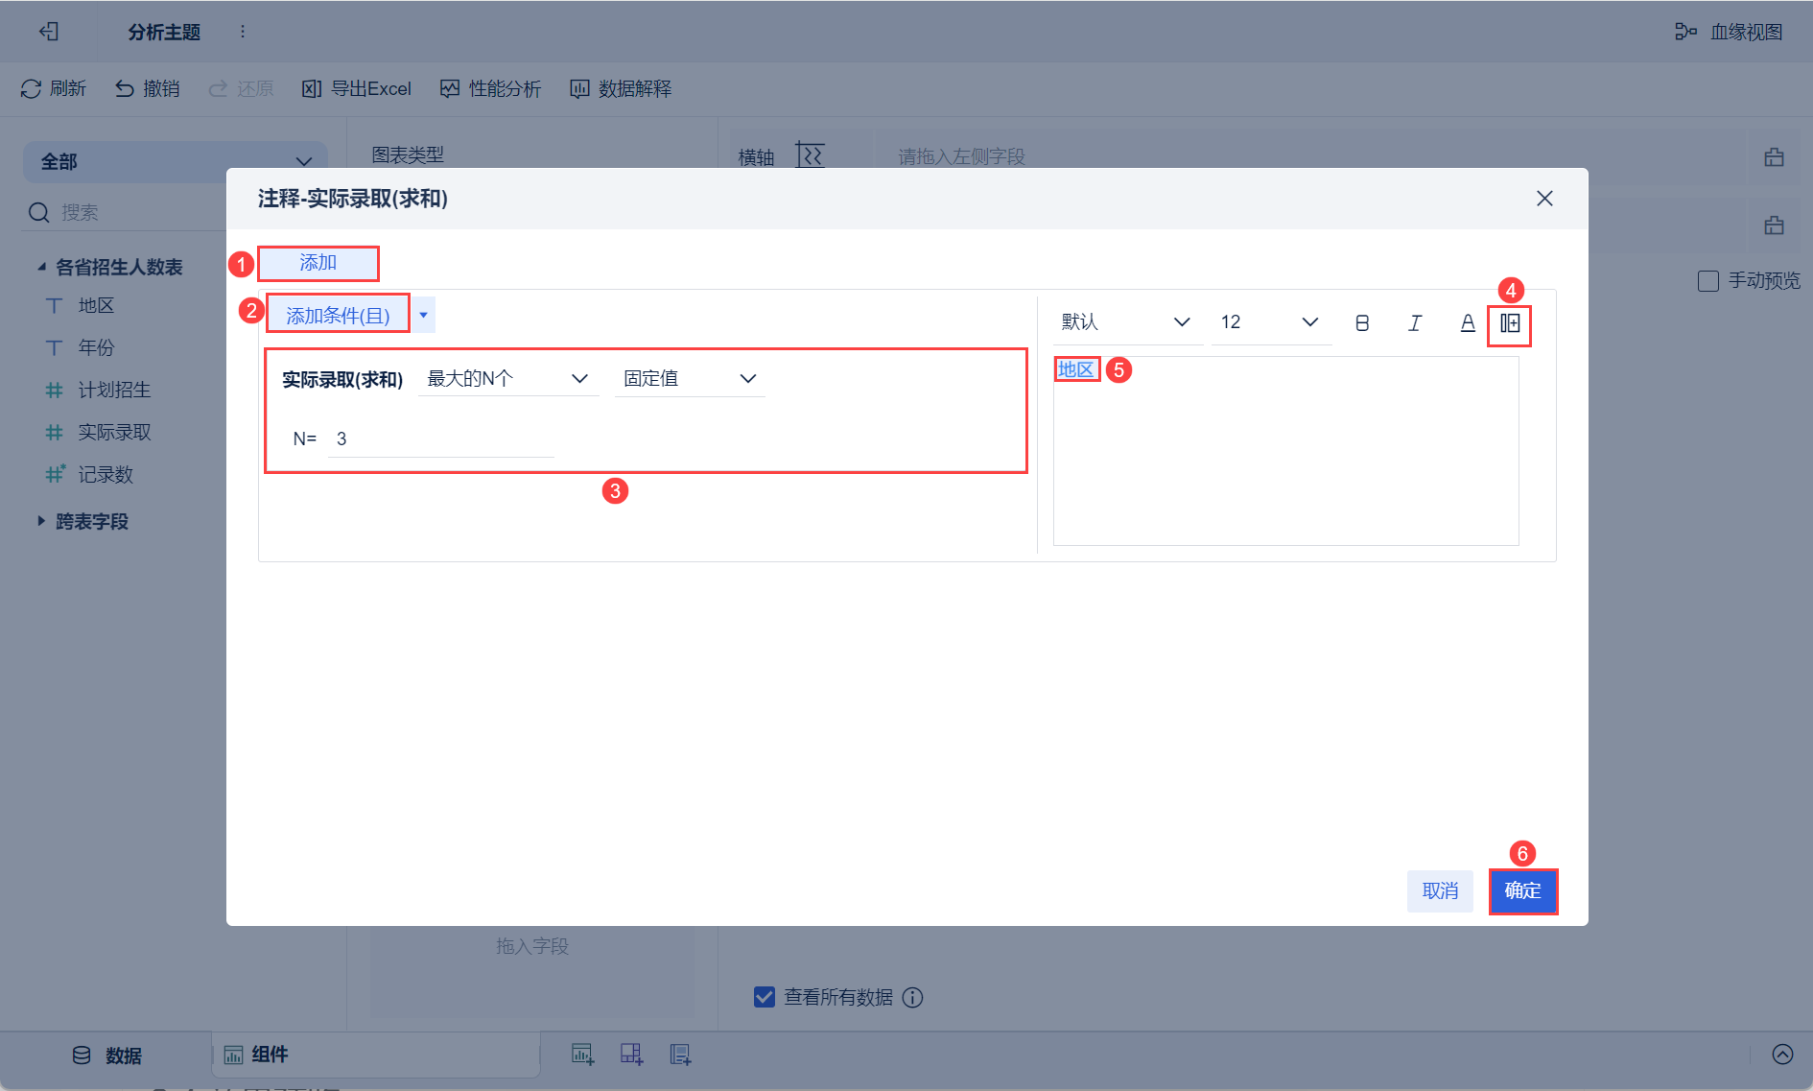Viewport: 1813px width, 1091px height.
Task: Select the 计划招生 measure field
Action: tap(114, 390)
